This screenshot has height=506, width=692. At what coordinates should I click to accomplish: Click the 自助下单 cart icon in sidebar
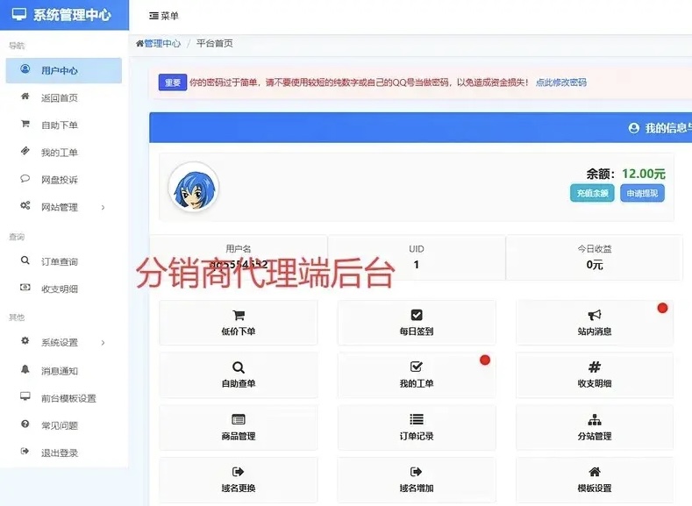pos(25,124)
